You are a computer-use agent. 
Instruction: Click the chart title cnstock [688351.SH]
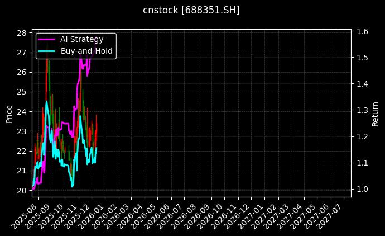click(x=191, y=10)
